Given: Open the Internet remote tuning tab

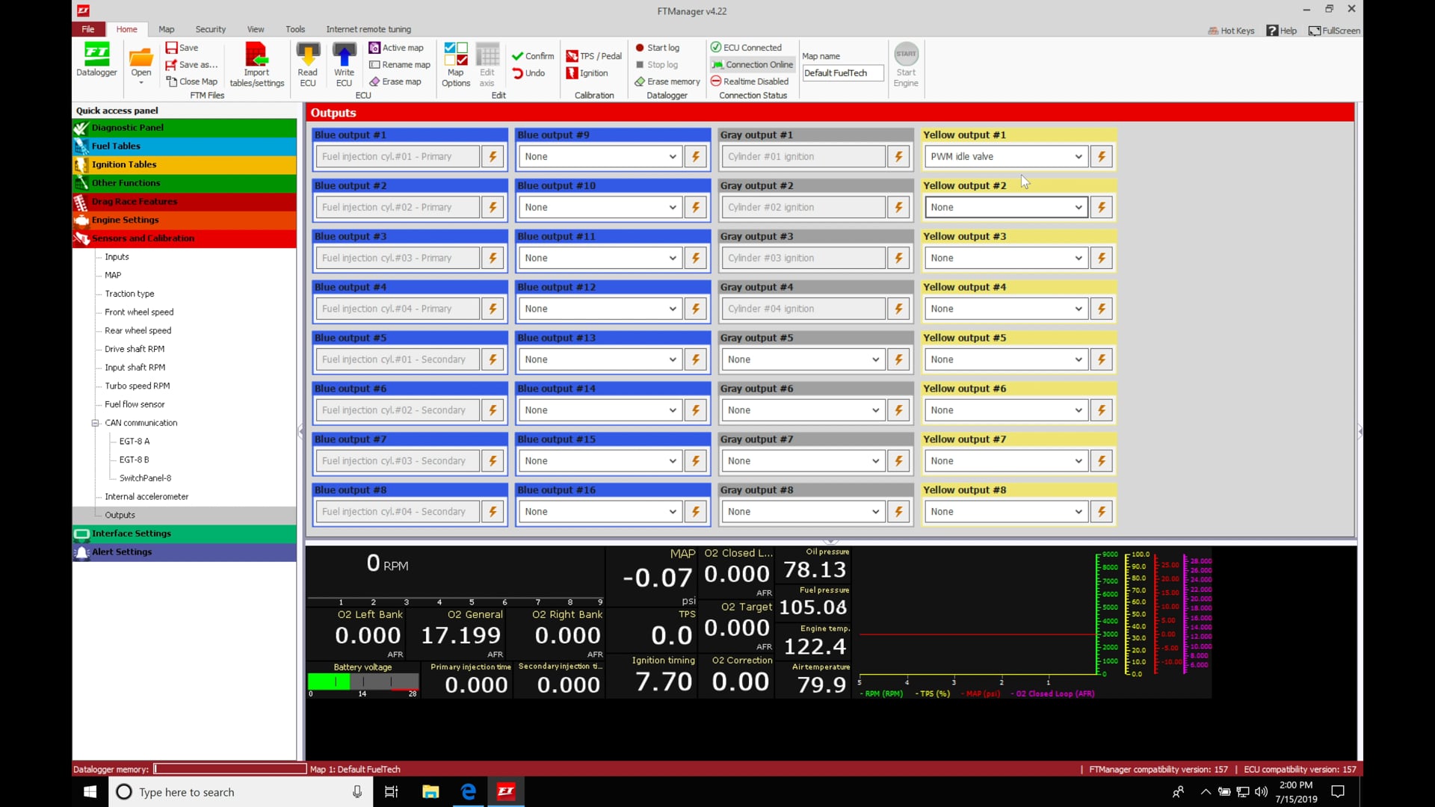Looking at the screenshot, I should (x=368, y=29).
